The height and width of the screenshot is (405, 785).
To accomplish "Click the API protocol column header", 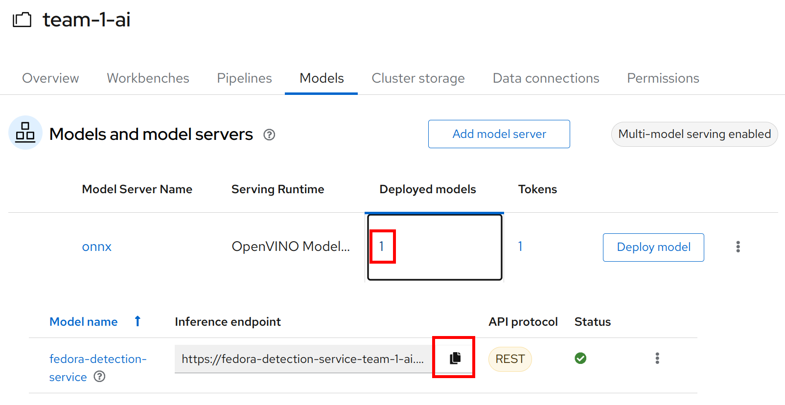I will [523, 322].
